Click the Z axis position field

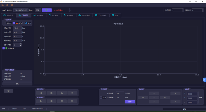tap(192, 102)
